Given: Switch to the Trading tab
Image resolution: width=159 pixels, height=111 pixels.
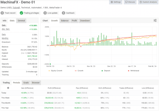Looking at the screenshot, I should (6, 83).
